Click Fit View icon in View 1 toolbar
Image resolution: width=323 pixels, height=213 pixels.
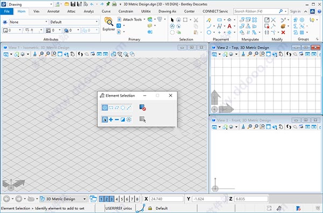tap(60, 54)
